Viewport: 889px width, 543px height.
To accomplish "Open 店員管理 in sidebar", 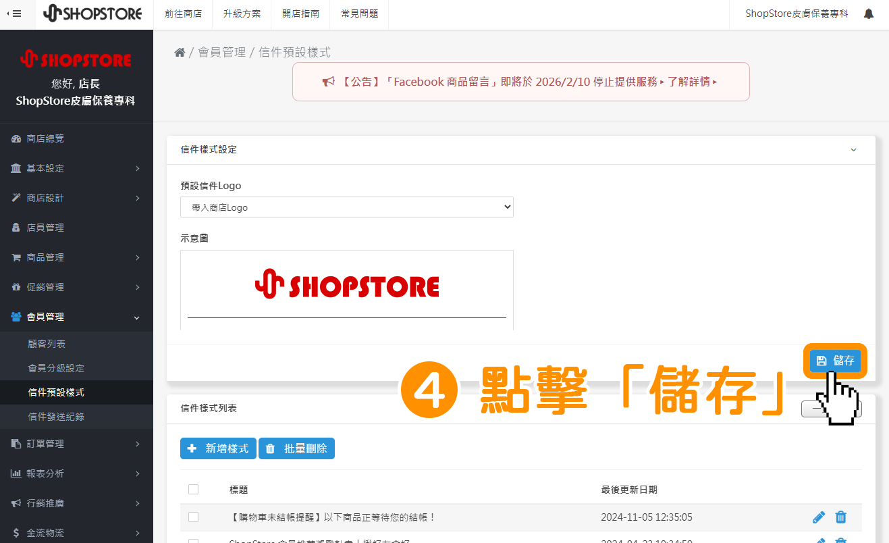I will coord(45,228).
